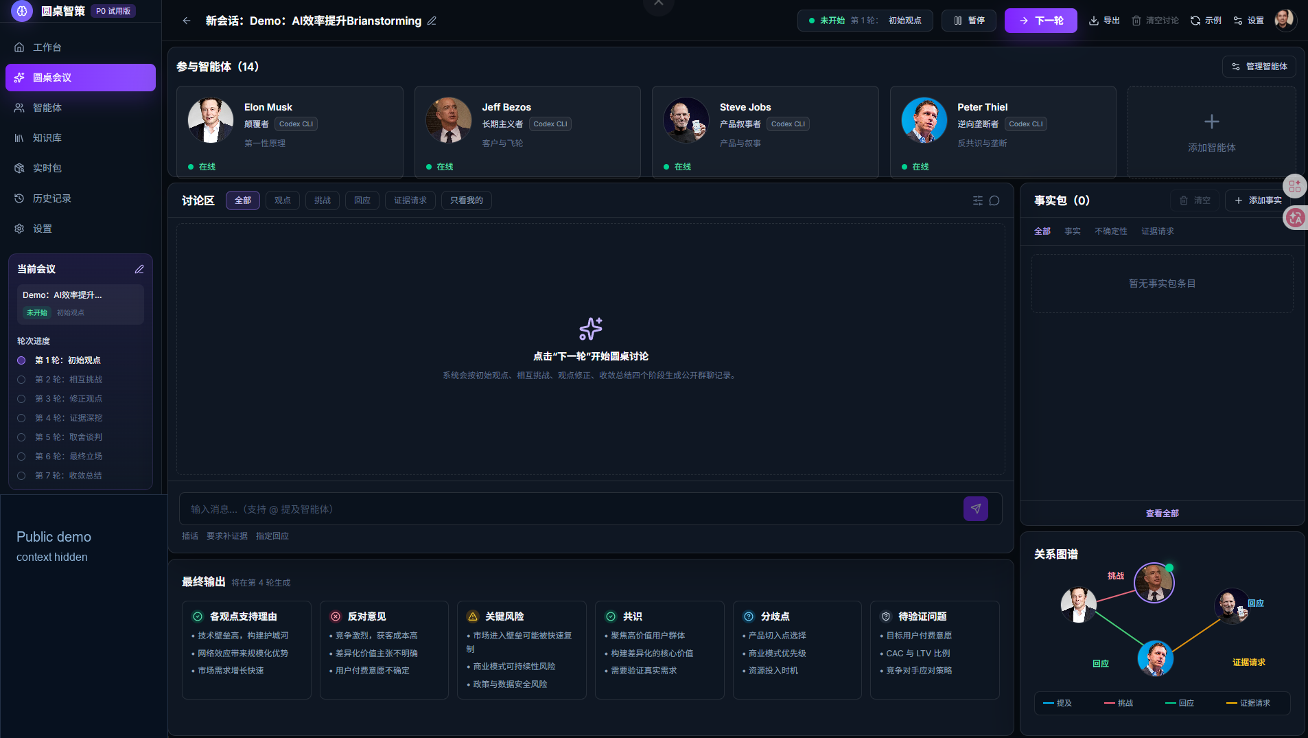1308x738 pixels.
Task: Open 历史记录 in sidebar
Action: [x=80, y=198]
